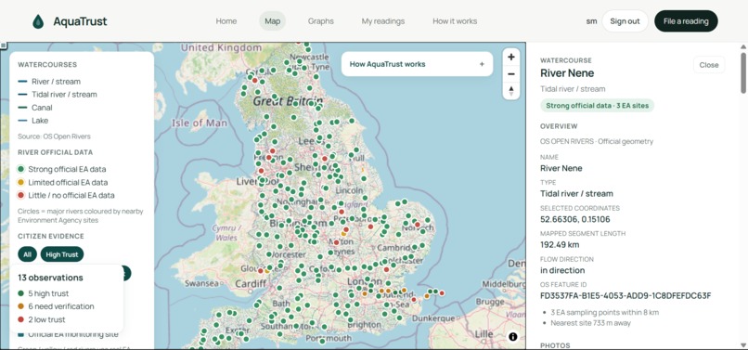The width and height of the screenshot is (748, 350).
Task: Click the sm user initials
Action: (x=591, y=21)
